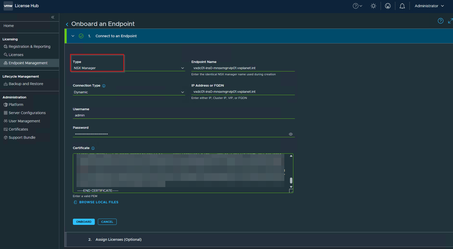
Task: Click the Username field containing admin
Action: point(184,115)
